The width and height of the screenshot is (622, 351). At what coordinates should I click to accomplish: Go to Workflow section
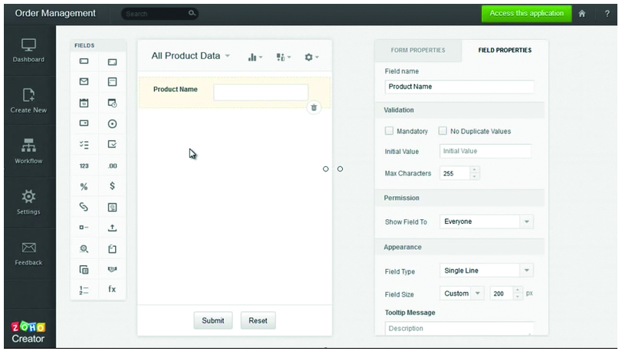(x=28, y=151)
